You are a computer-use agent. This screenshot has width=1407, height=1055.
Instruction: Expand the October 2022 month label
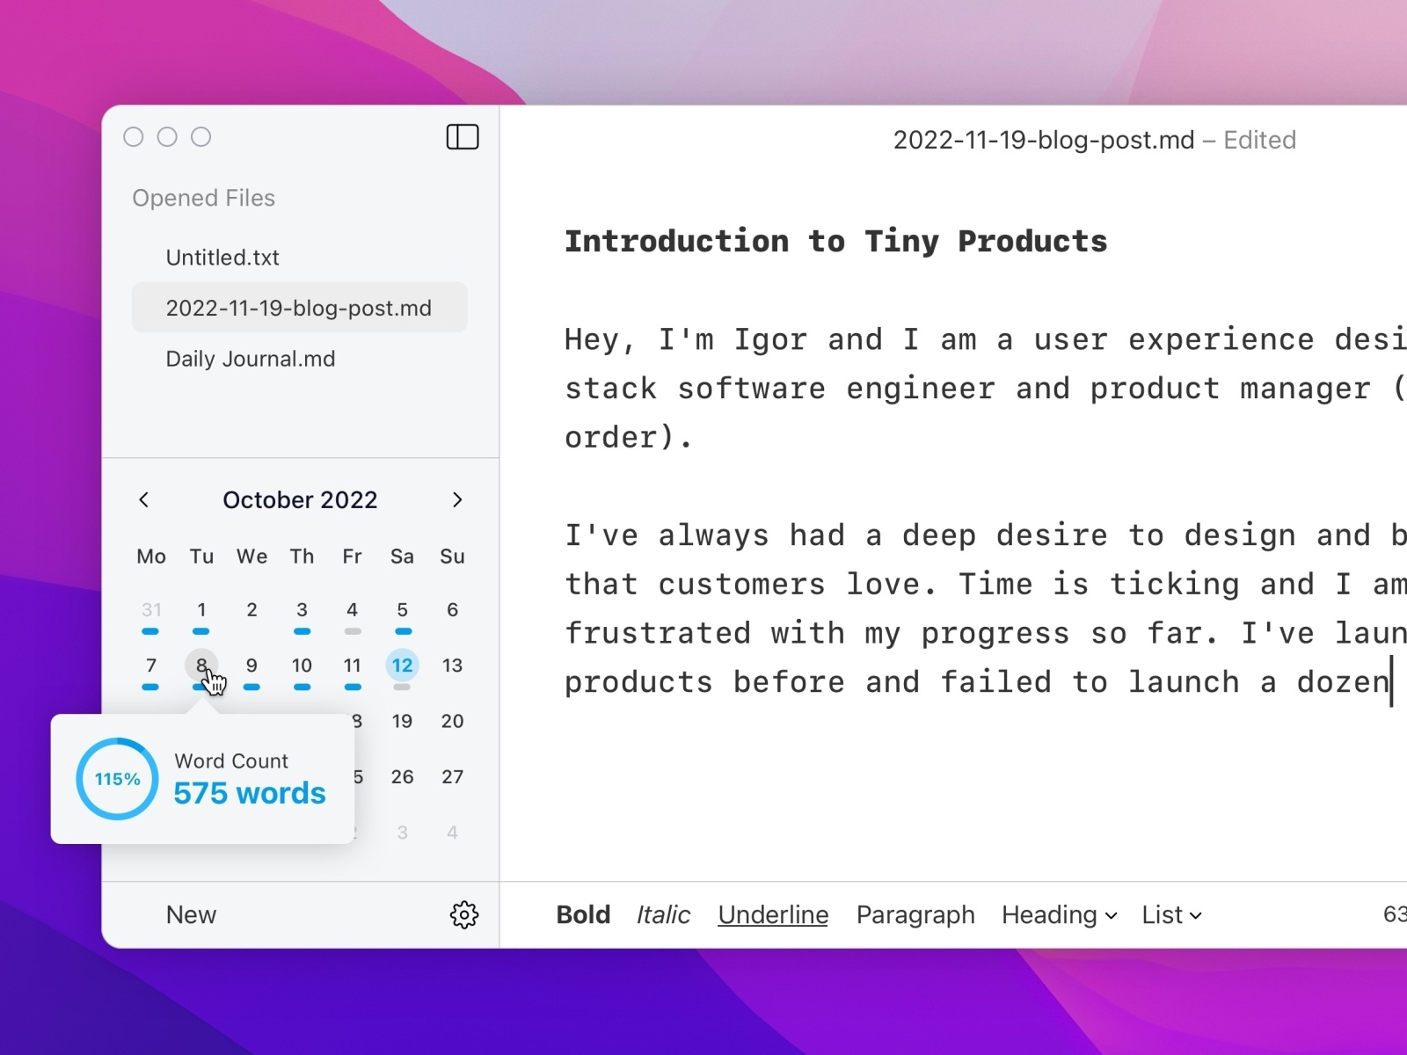click(300, 499)
